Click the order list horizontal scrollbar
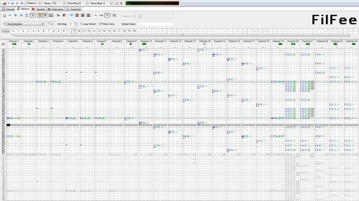 pyautogui.click(x=182, y=35)
